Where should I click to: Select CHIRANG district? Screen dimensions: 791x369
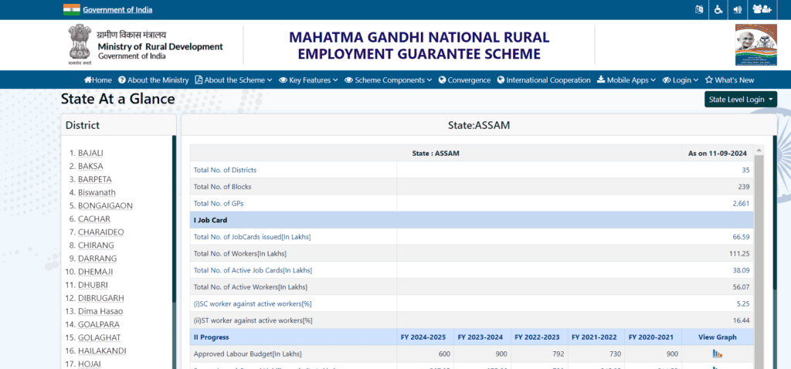click(96, 245)
